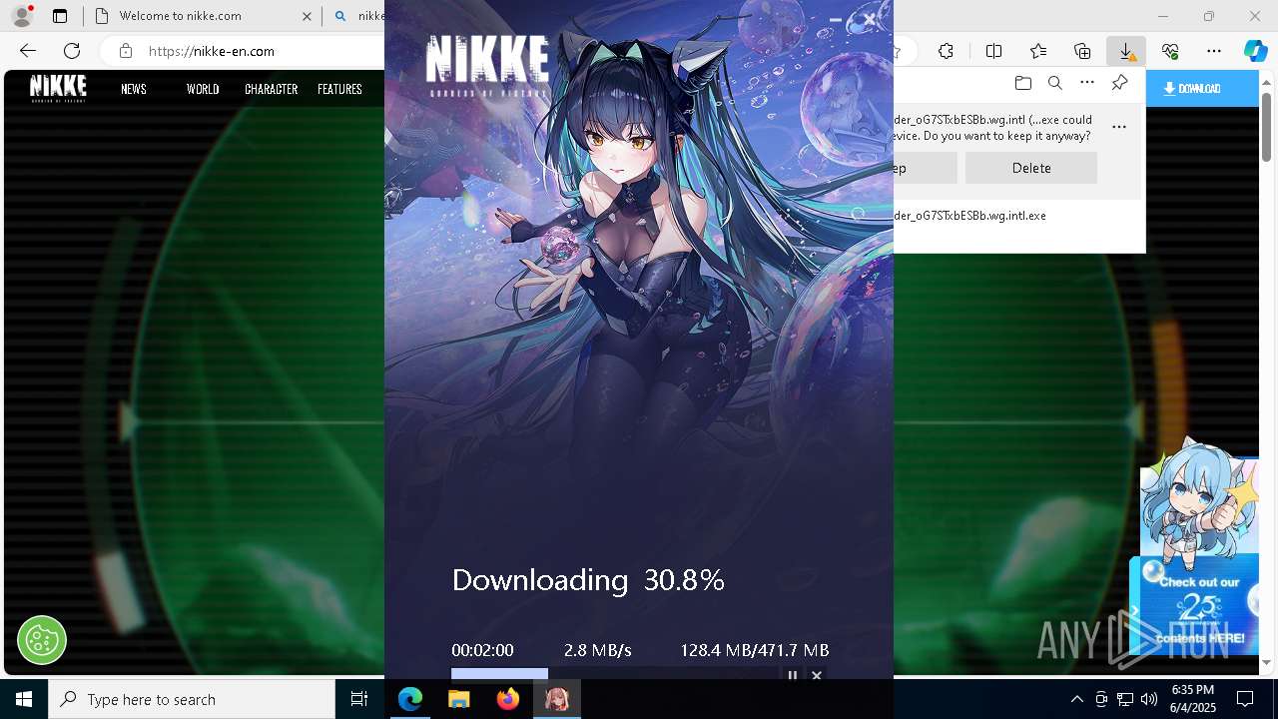Open more actions for the blocked download

(x=1119, y=127)
